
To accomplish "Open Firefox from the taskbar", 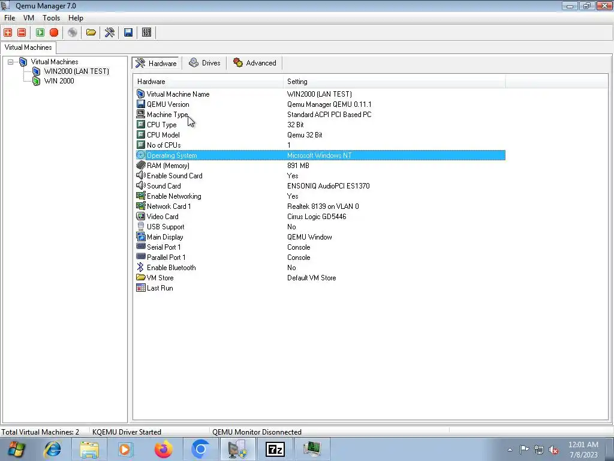I will [x=163, y=449].
